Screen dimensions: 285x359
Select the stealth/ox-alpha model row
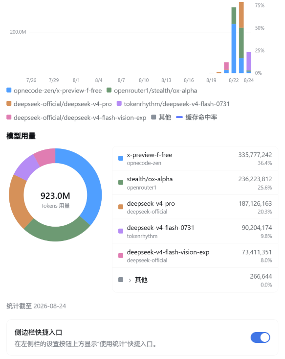[195, 183]
